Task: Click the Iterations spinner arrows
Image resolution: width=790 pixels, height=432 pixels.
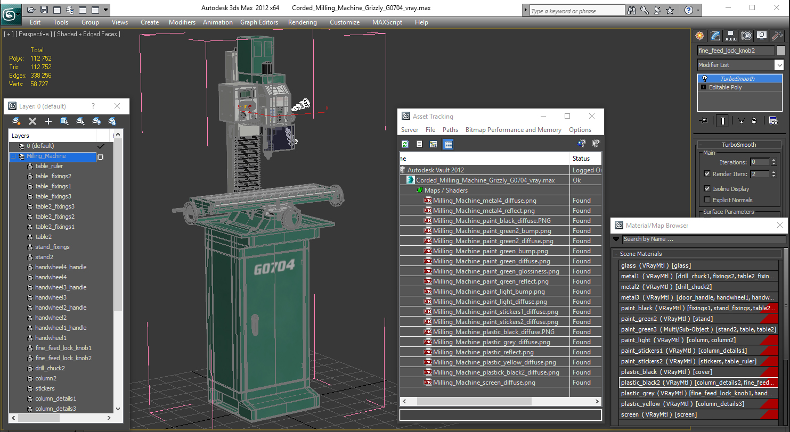Action: click(x=774, y=162)
